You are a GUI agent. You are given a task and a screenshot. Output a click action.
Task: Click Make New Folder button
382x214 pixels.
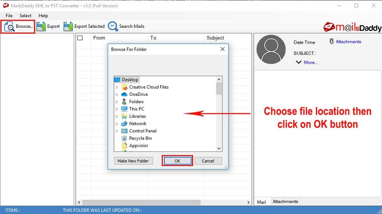[133, 161]
